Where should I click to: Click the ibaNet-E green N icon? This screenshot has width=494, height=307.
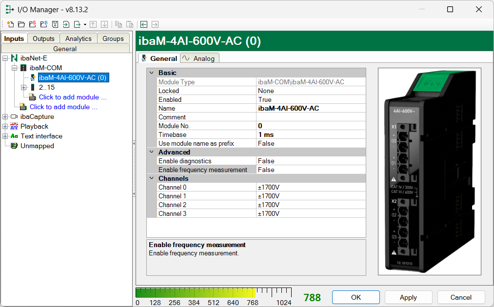coord(14,58)
